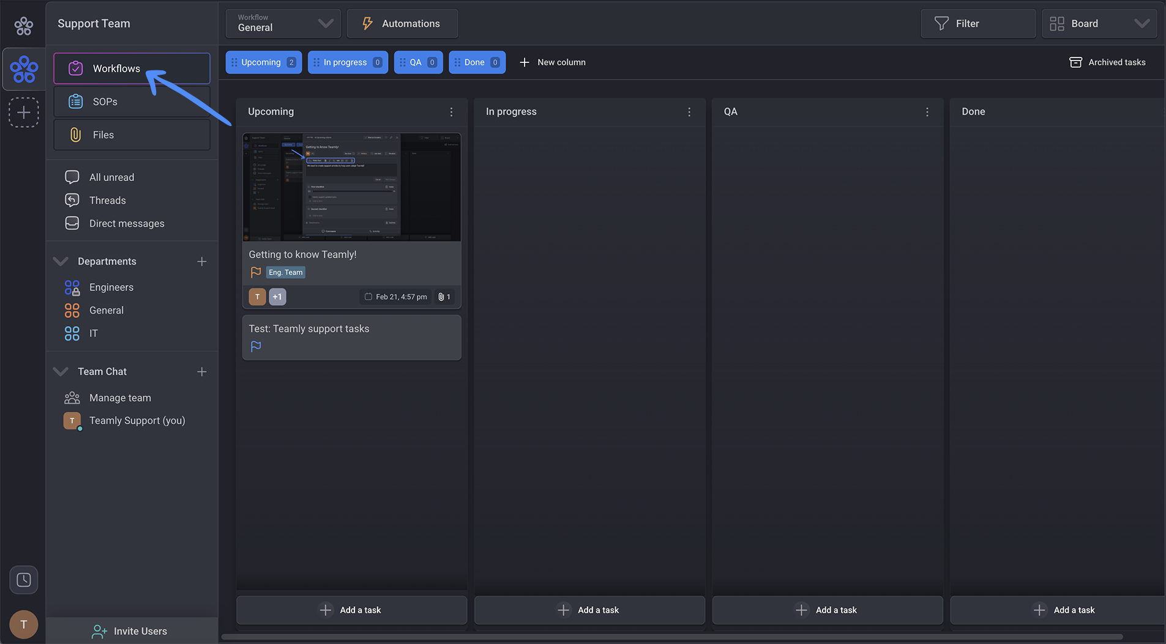1166x644 pixels.
Task: Open the user profile avatar T in the bottom-left corner
Action: point(23,624)
